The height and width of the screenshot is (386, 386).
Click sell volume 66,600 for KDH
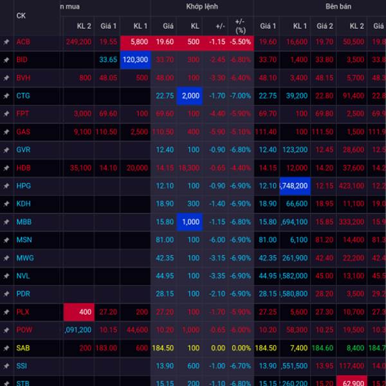pos(297,204)
